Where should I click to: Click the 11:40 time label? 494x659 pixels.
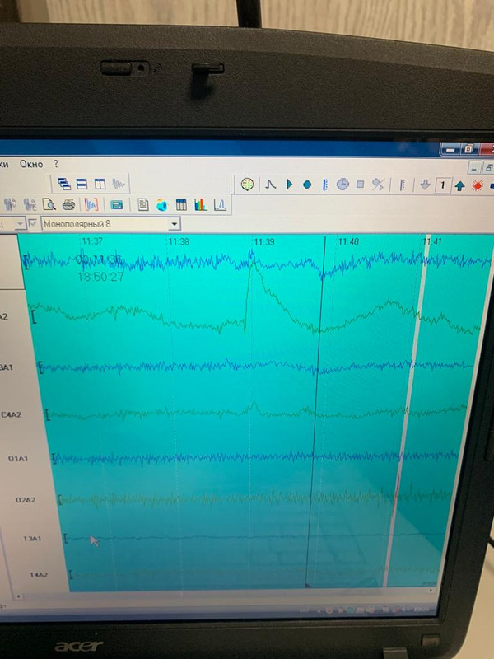tap(348, 241)
